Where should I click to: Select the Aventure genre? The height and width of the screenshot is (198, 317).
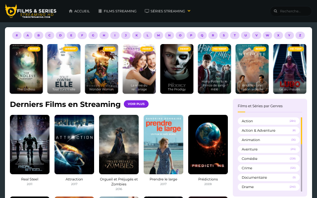(x=268, y=149)
